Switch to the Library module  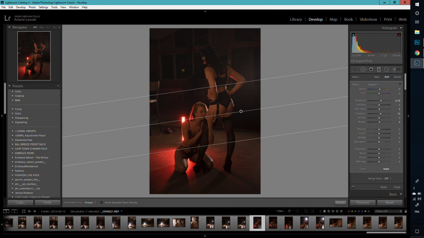(x=296, y=19)
